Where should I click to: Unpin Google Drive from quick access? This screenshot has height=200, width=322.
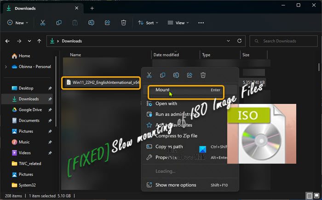coord(50,110)
